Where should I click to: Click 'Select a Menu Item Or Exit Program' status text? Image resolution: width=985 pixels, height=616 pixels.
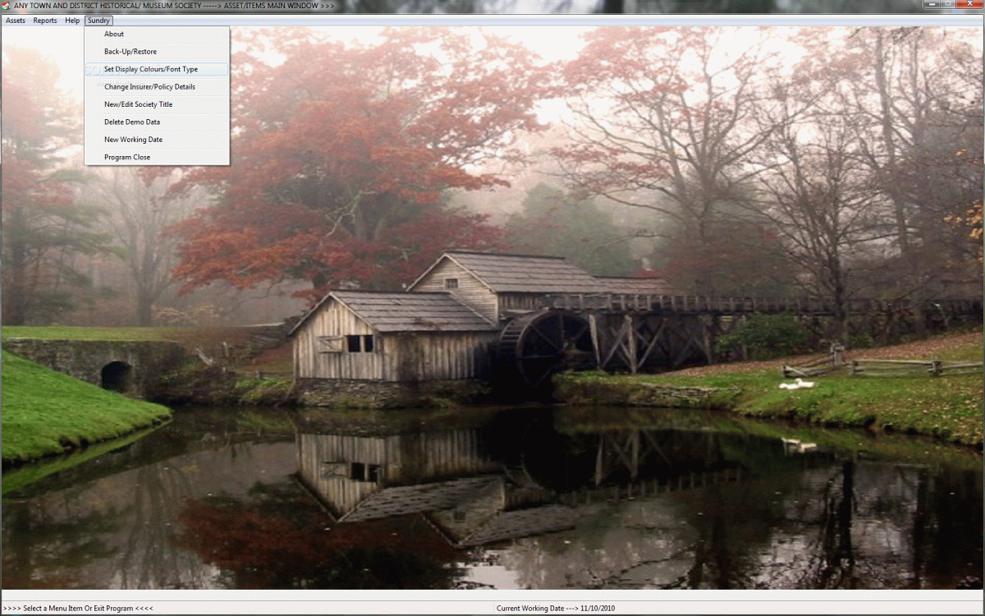(x=78, y=609)
